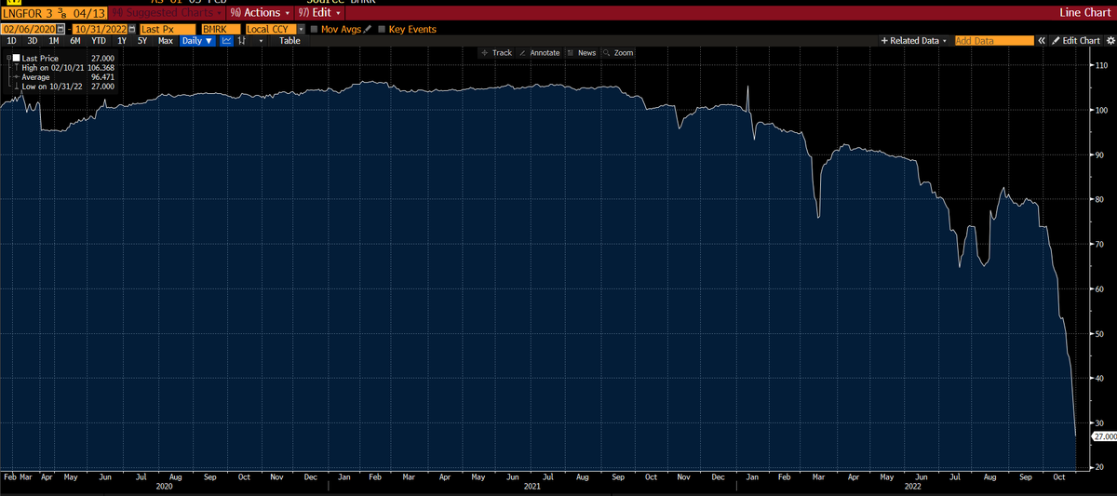Click the 100 price axis label
1117x496 pixels.
tap(1101, 111)
